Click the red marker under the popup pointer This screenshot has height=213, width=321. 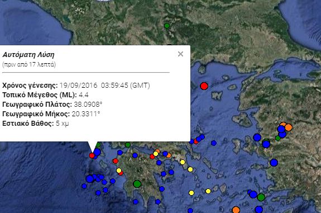point(92,155)
